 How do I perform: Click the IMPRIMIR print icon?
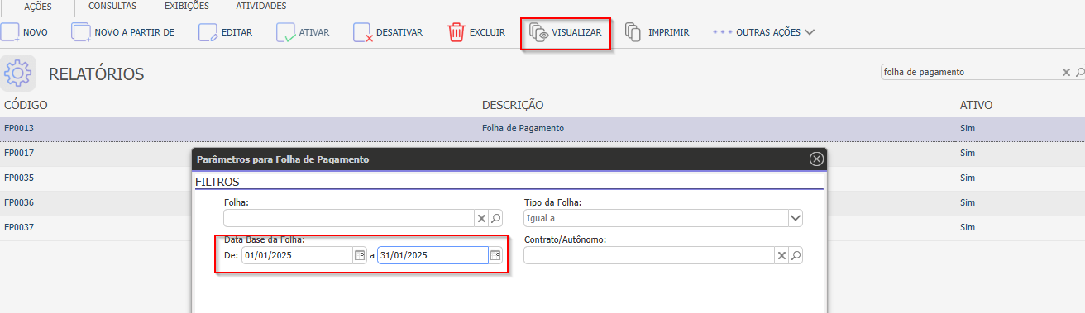(633, 32)
